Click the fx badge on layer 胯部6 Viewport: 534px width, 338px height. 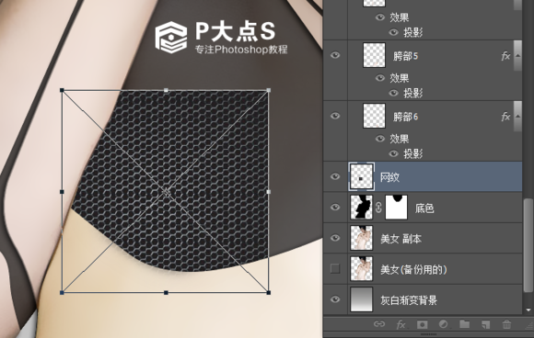[x=505, y=117]
